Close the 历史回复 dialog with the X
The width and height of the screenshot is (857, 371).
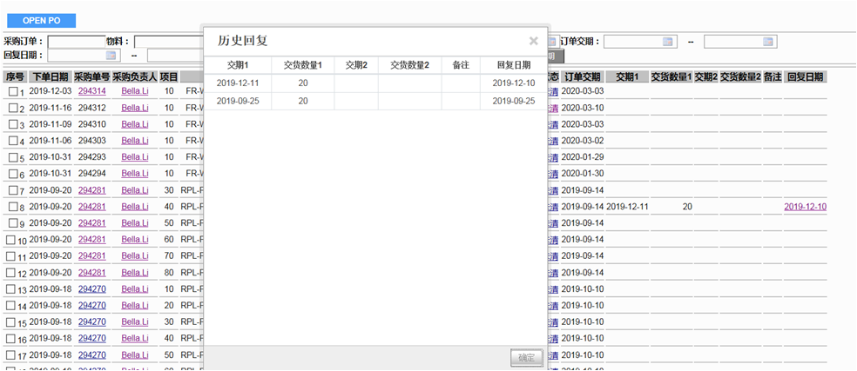click(x=533, y=40)
